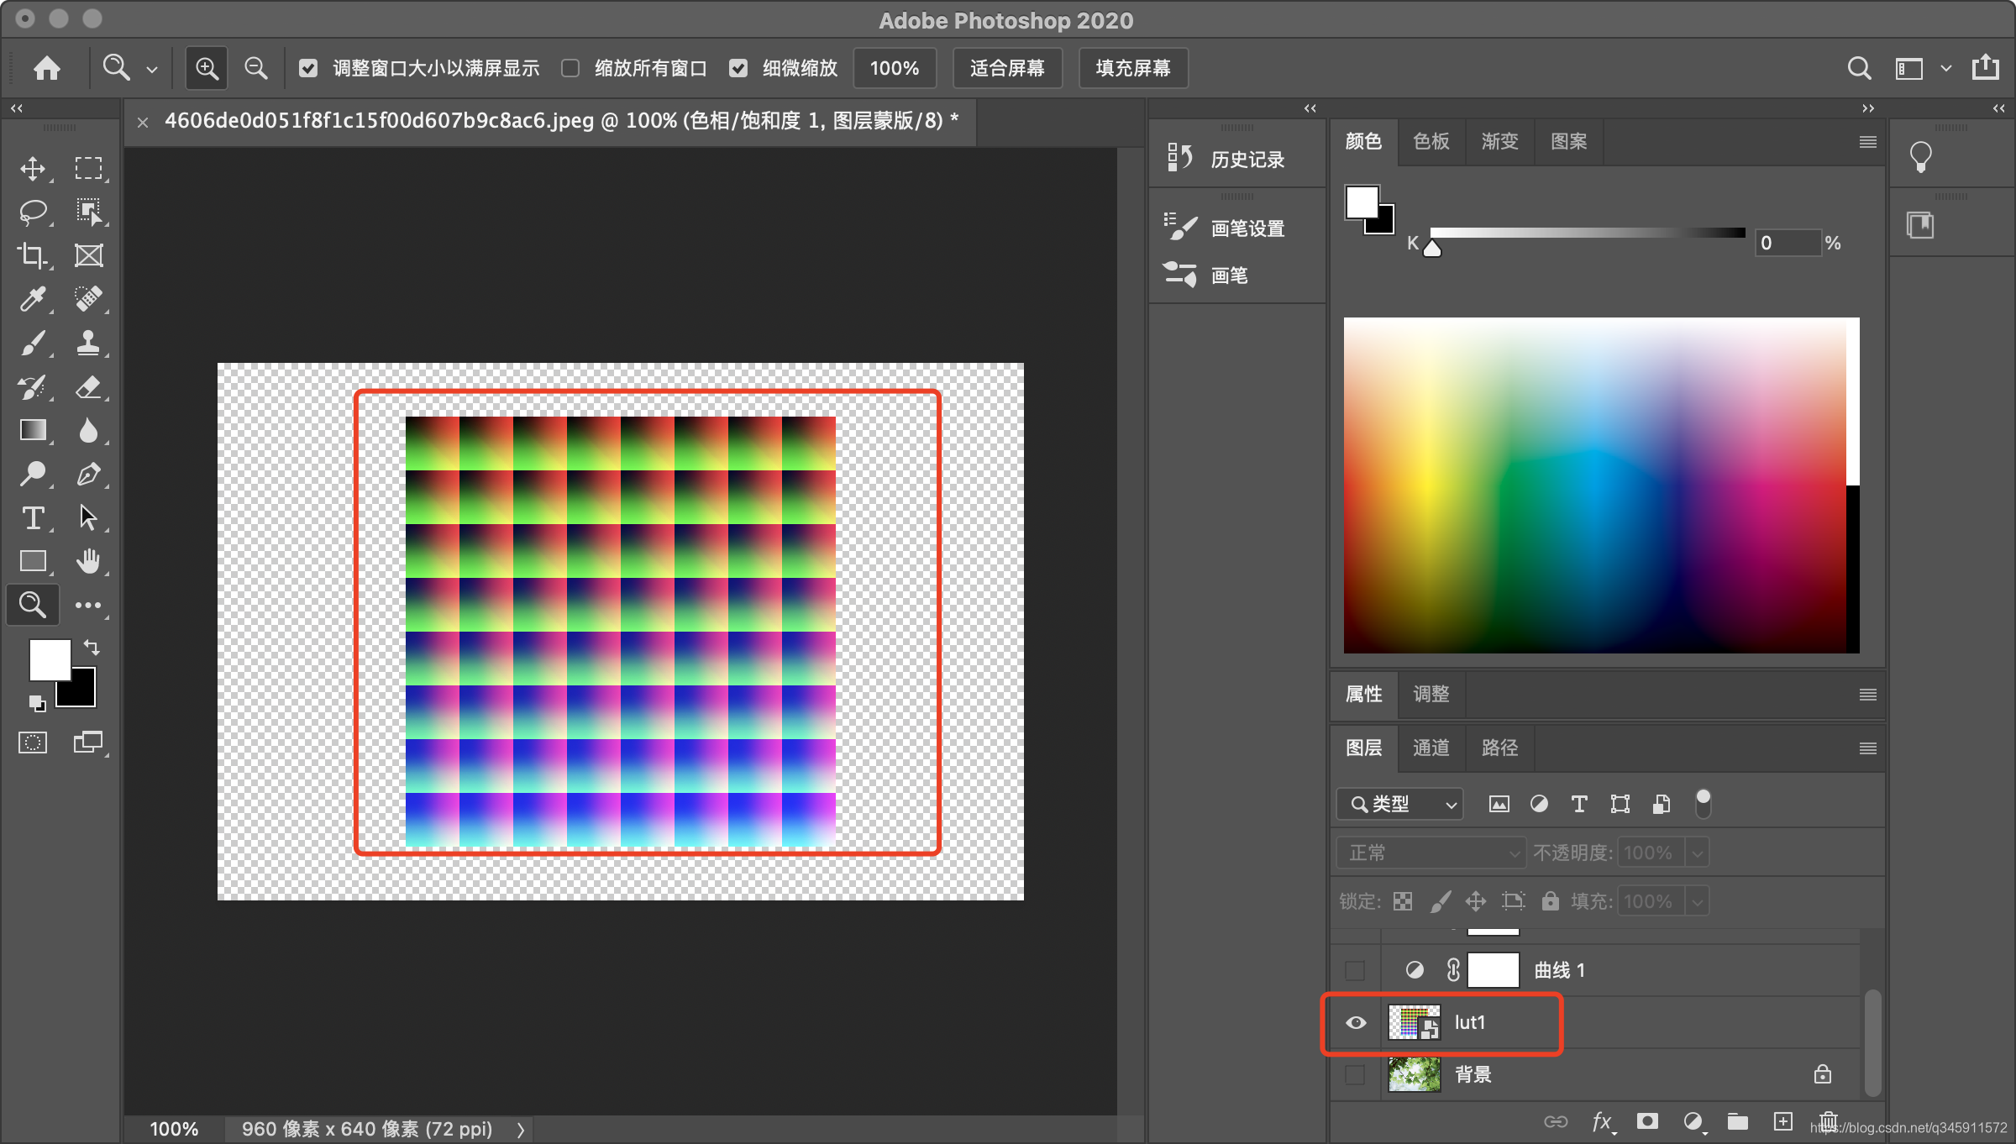
Task: Open the fill dropdown arrow
Action: pos(1698,901)
